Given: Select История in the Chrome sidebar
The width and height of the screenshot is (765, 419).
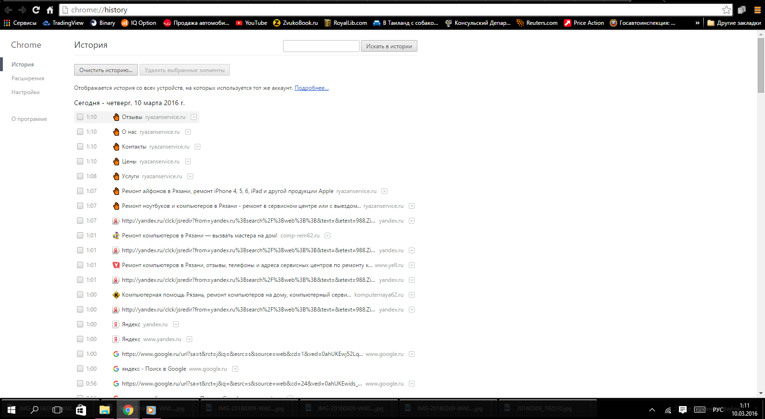Looking at the screenshot, I should coord(22,64).
